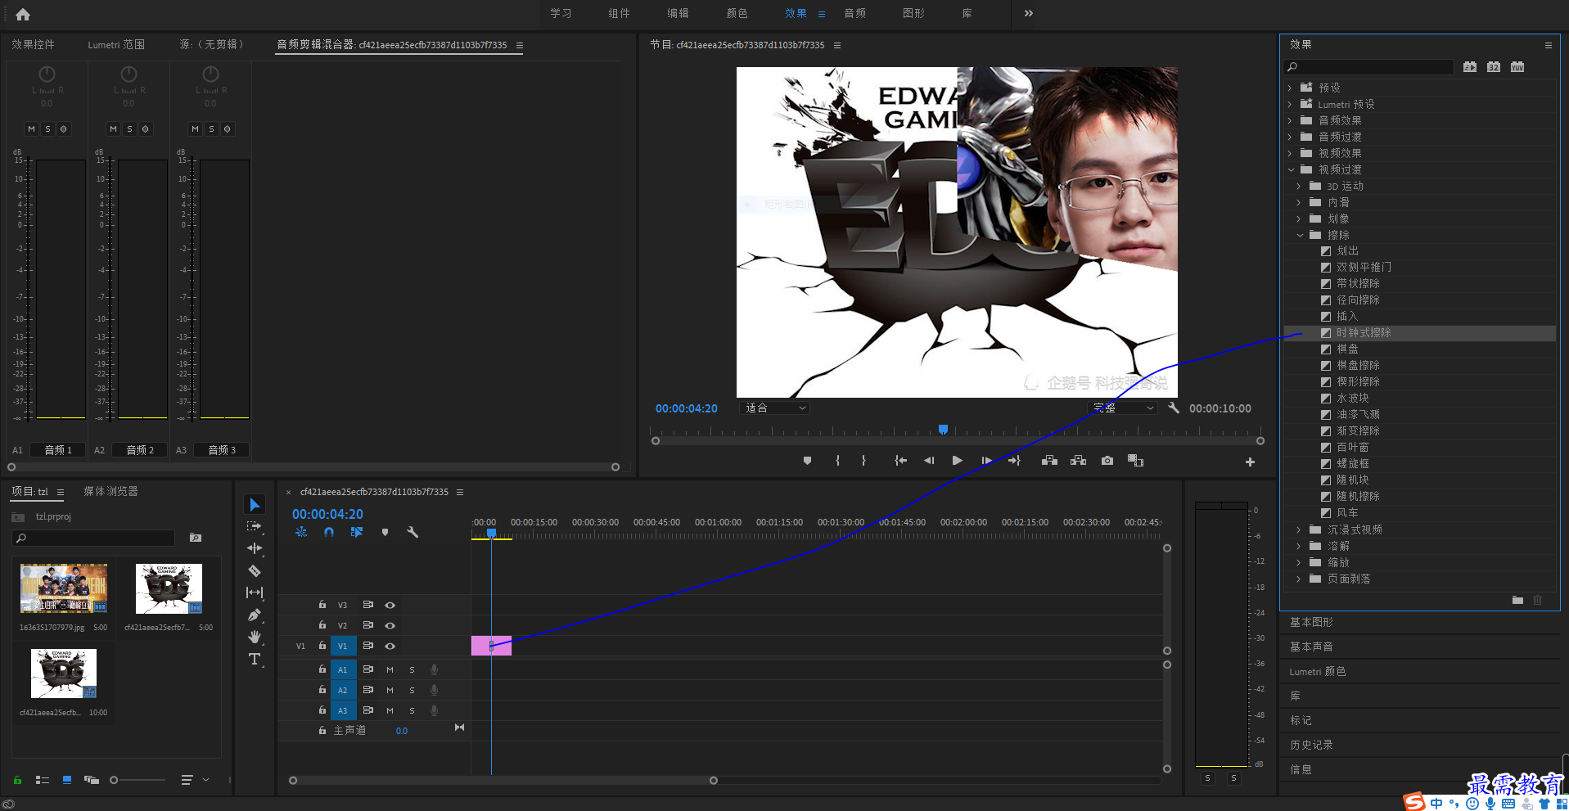Image resolution: width=1569 pixels, height=811 pixels.
Task: Open the 媒体浏览器 tab
Action: 110,491
